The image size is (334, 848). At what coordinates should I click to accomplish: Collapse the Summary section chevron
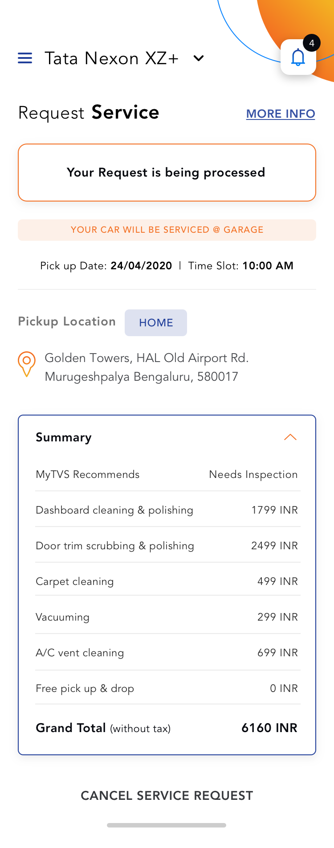pos(290,437)
